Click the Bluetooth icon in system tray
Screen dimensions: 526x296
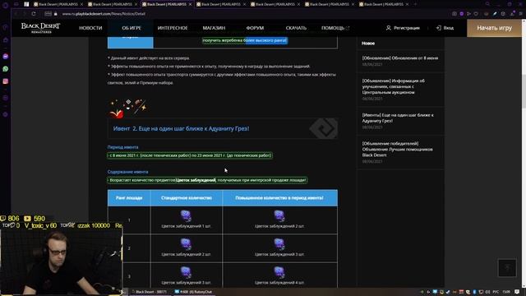click(474, 292)
